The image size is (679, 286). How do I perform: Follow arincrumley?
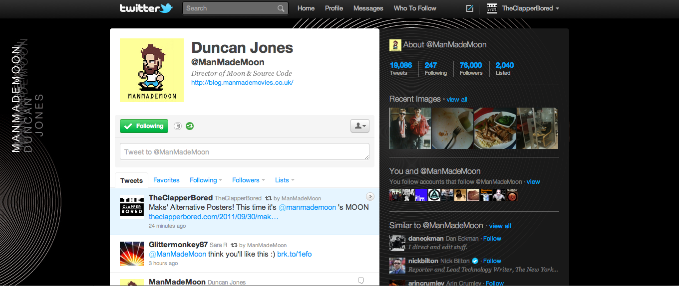point(495,283)
